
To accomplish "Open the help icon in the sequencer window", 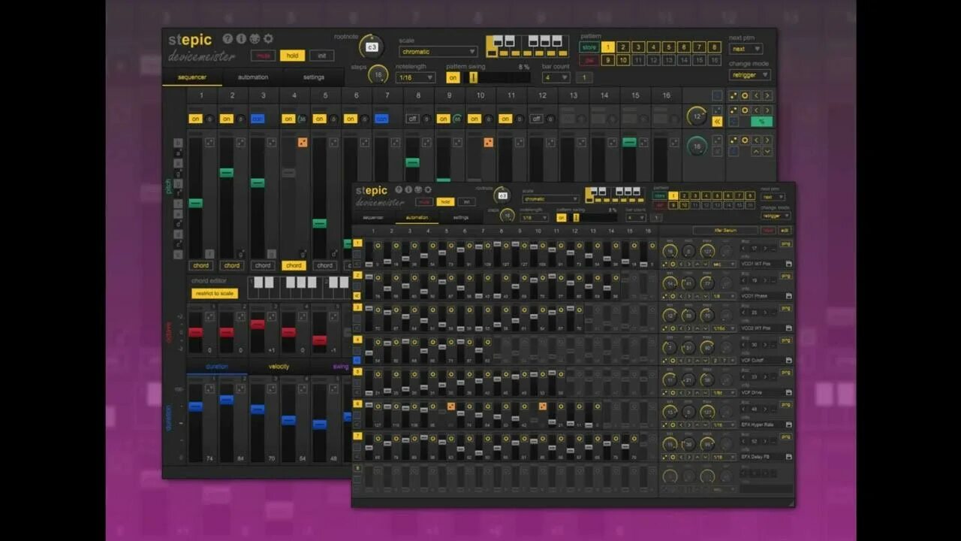I will (x=228, y=39).
